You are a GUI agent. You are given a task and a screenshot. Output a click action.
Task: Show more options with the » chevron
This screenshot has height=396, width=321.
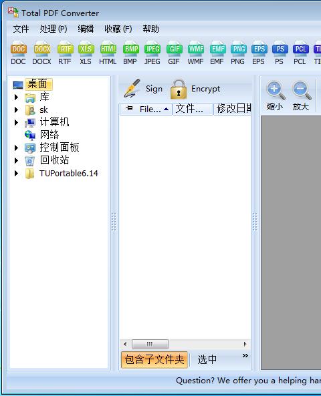point(245,355)
